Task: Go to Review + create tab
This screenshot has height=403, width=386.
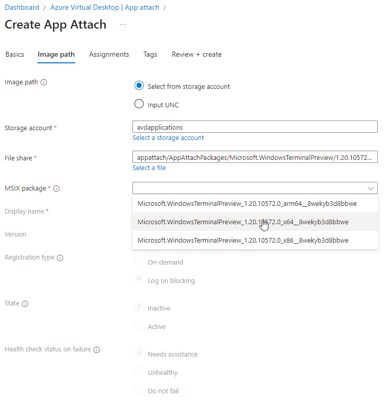Action: (x=197, y=55)
